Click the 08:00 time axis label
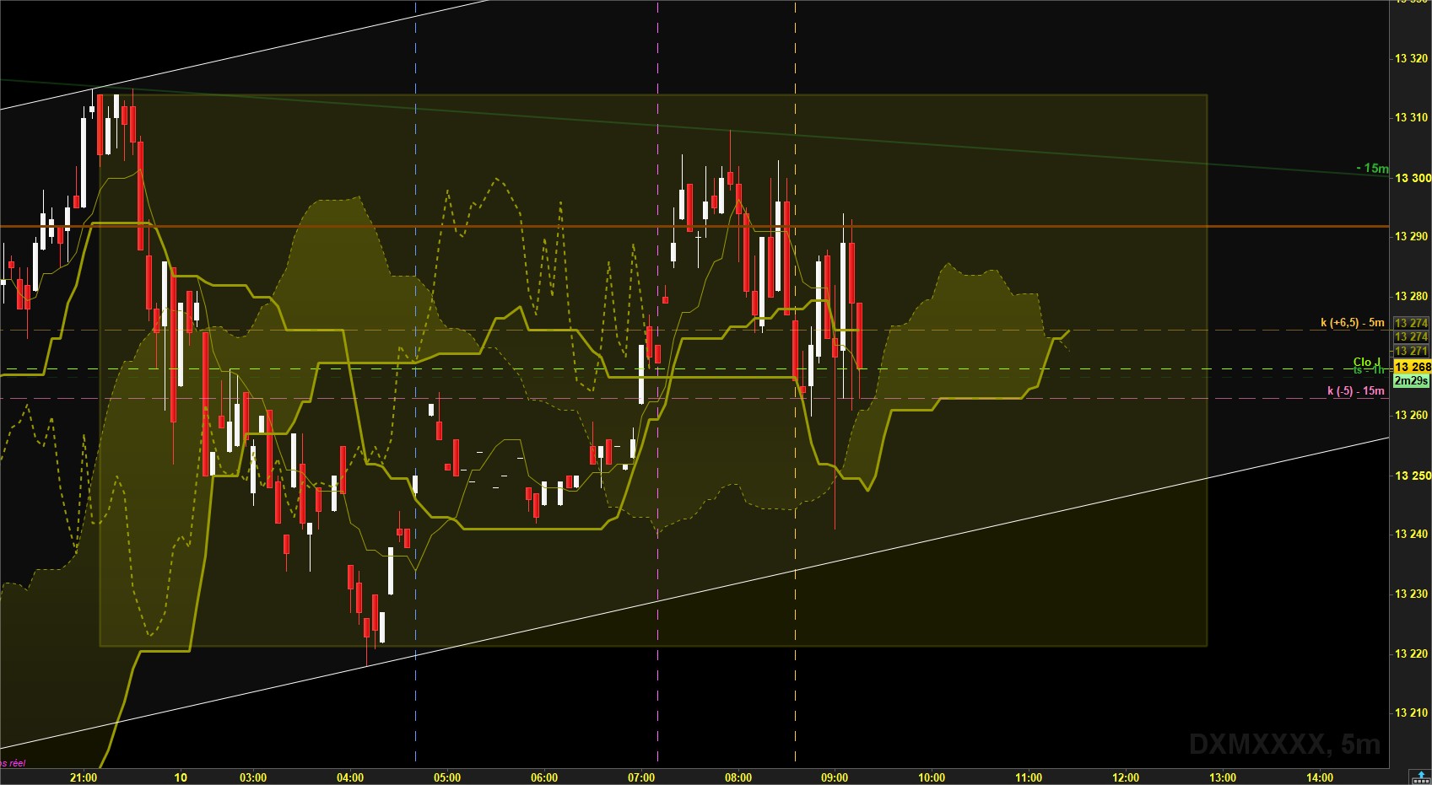 738,777
